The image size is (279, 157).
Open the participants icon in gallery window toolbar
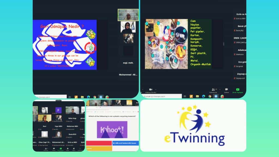point(46,149)
